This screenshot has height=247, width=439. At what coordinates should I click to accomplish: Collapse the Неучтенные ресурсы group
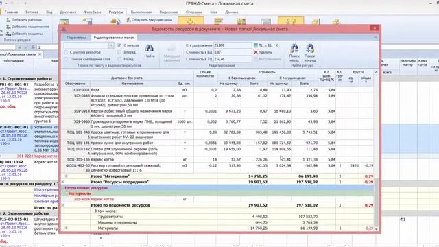click(x=62, y=188)
